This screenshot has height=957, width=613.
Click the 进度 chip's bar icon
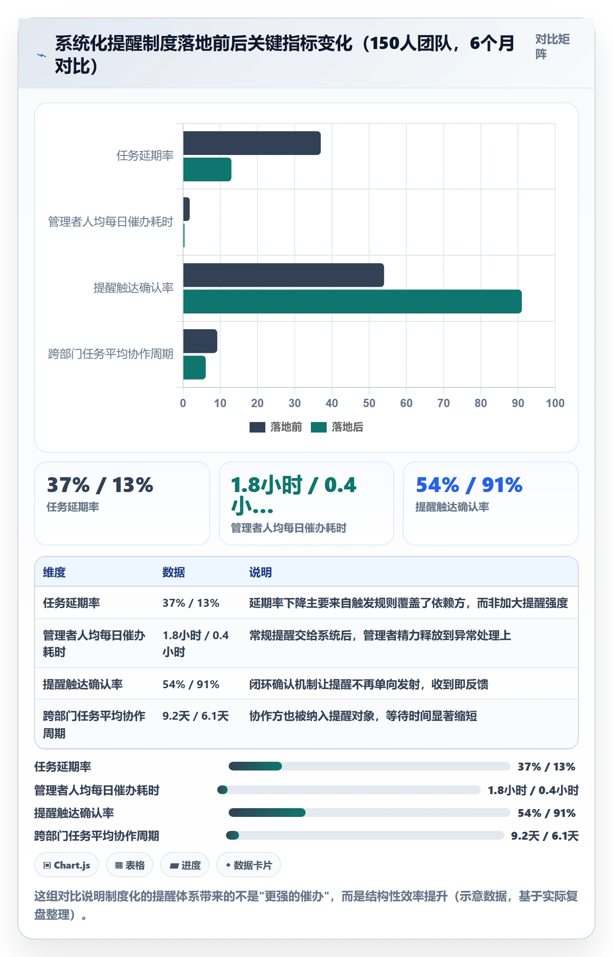174,866
